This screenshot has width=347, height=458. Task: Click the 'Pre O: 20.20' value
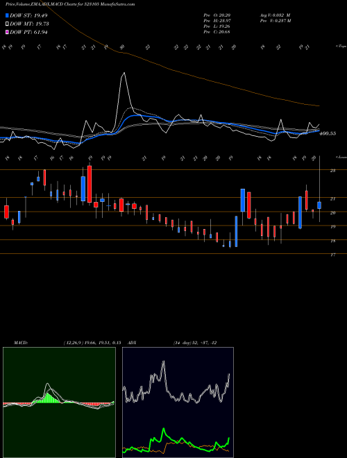tap(217, 15)
